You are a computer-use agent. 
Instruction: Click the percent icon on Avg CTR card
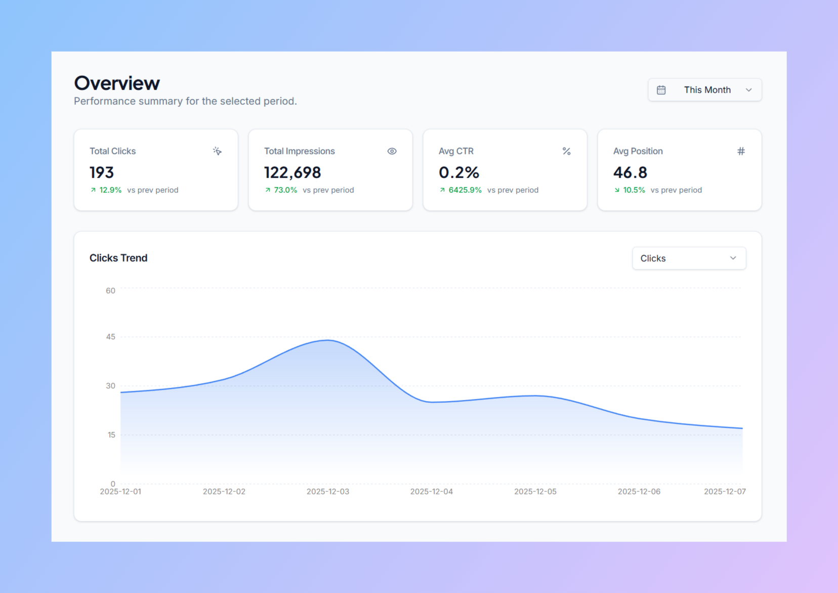(x=566, y=151)
